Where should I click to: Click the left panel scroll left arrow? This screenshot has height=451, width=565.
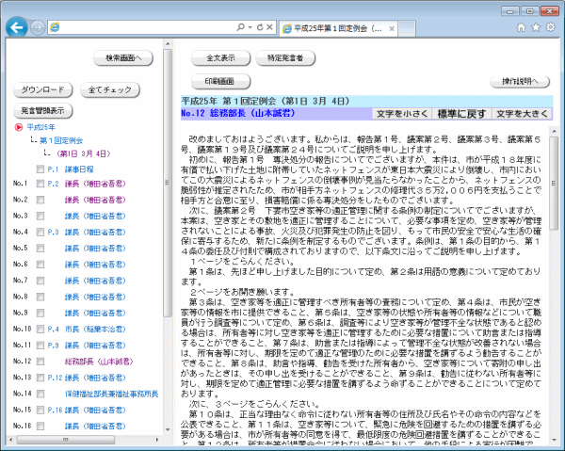click(x=10, y=440)
